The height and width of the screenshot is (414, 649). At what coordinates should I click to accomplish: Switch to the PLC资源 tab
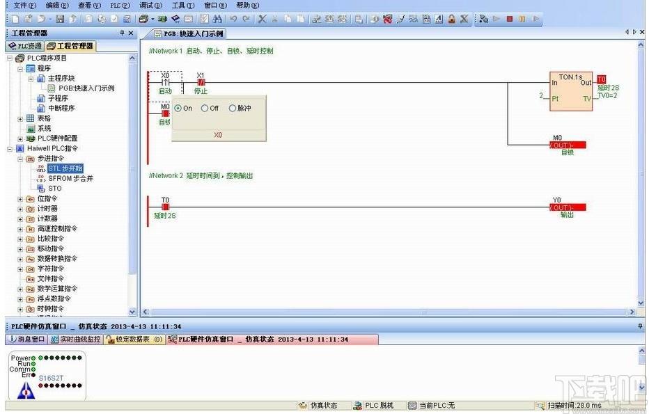pyautogui.click(x=25, y=46)
